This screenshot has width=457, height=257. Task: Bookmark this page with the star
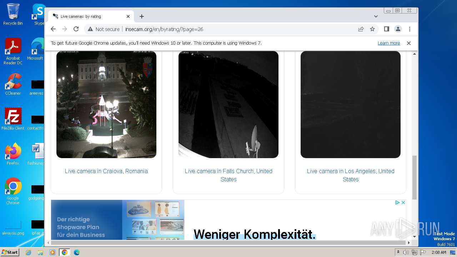coord(372,29)
